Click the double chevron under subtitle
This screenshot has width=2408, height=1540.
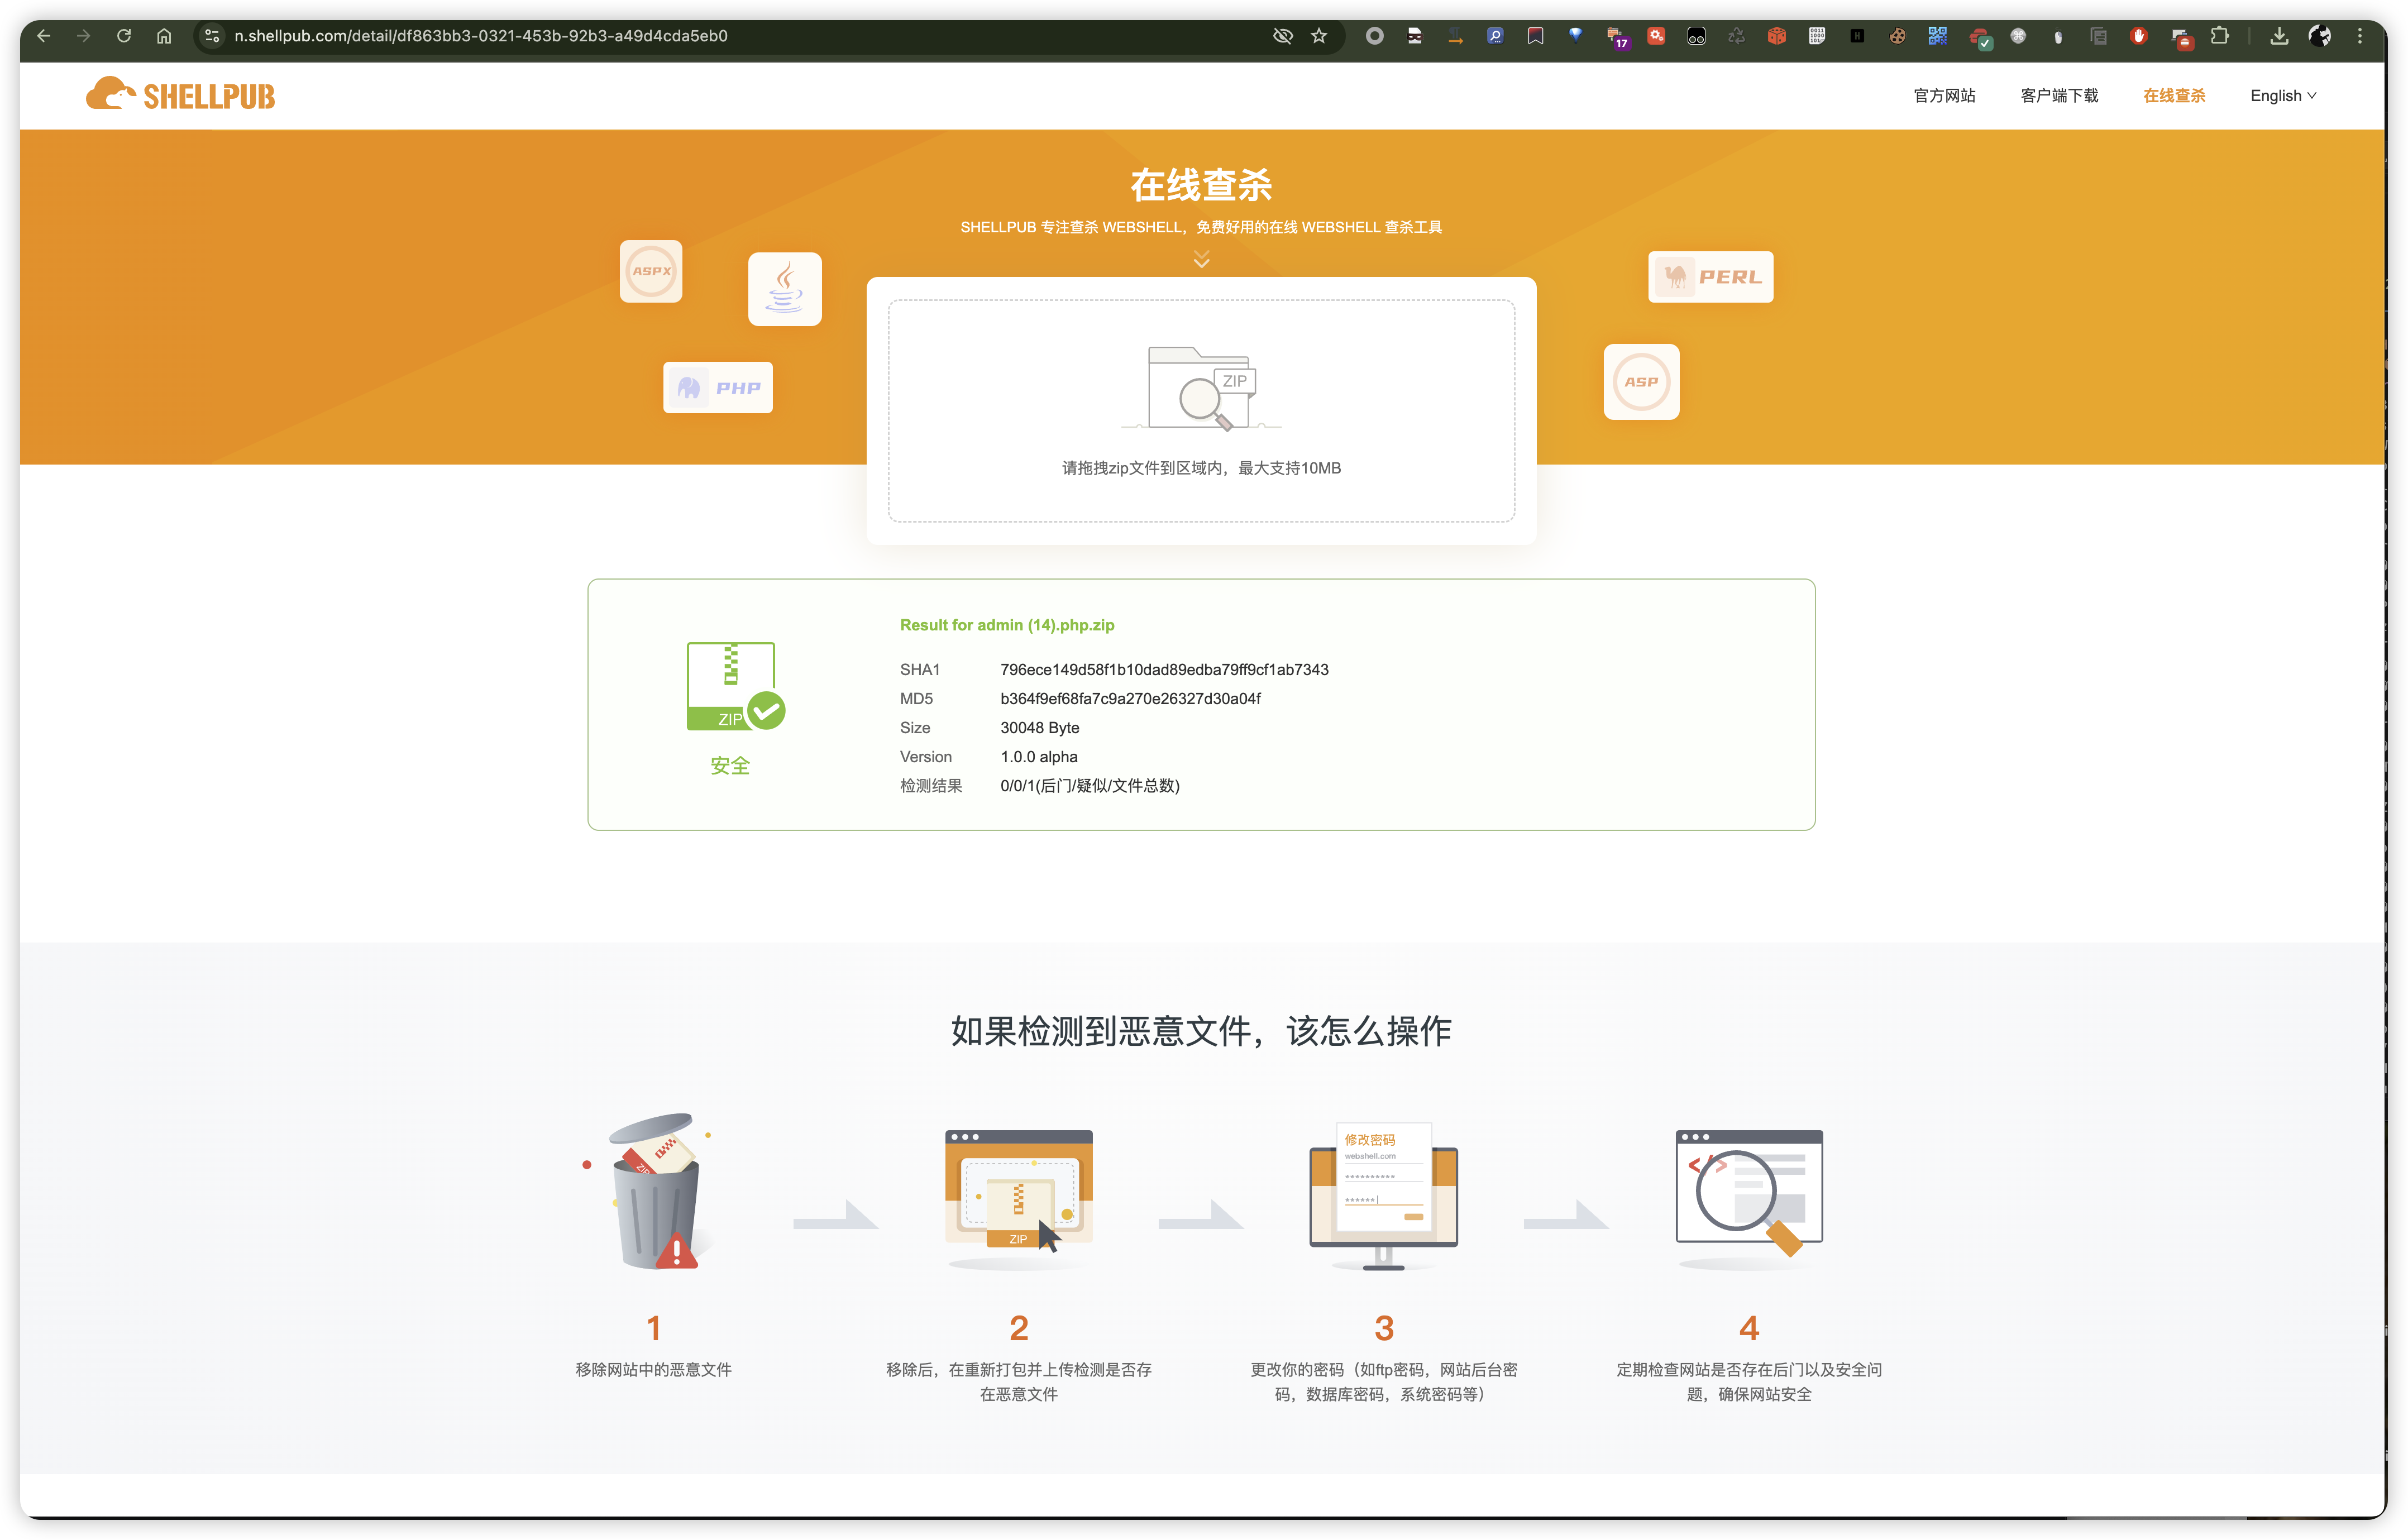[1202, 259]
